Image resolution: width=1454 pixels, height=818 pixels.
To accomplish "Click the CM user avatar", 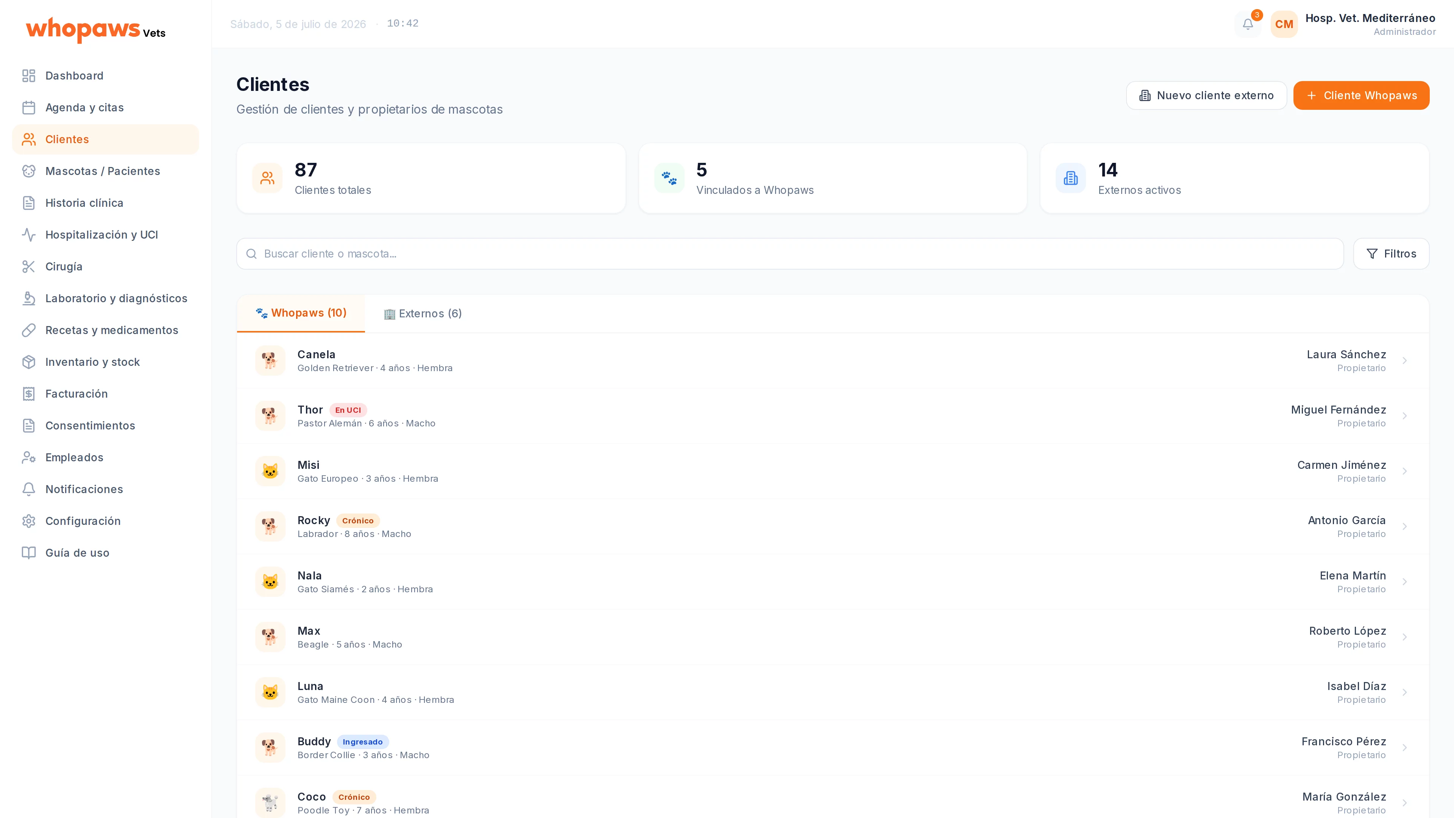I will [x=1284, y=24].
